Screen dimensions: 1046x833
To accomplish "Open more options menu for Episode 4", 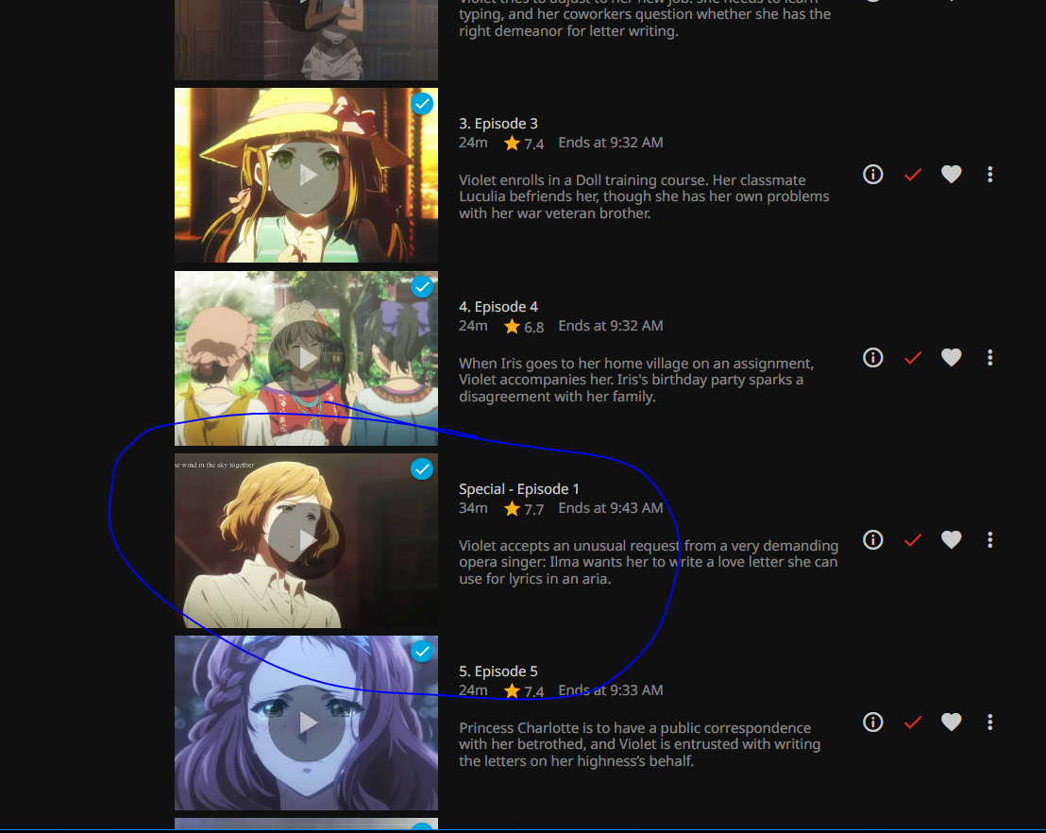I will tap(990, 358).
